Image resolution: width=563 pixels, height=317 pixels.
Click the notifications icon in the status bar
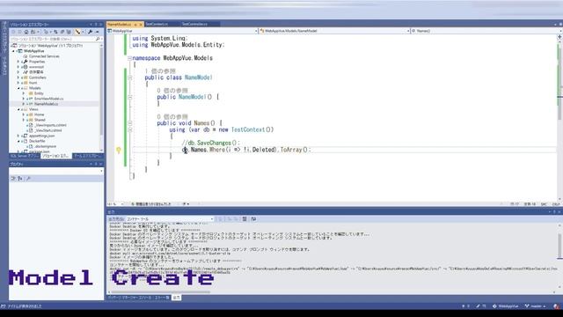coord(557,306)
